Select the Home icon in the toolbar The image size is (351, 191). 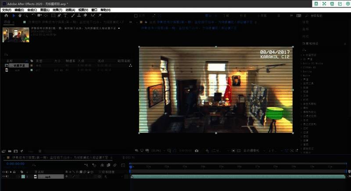(x=7, y=15)
